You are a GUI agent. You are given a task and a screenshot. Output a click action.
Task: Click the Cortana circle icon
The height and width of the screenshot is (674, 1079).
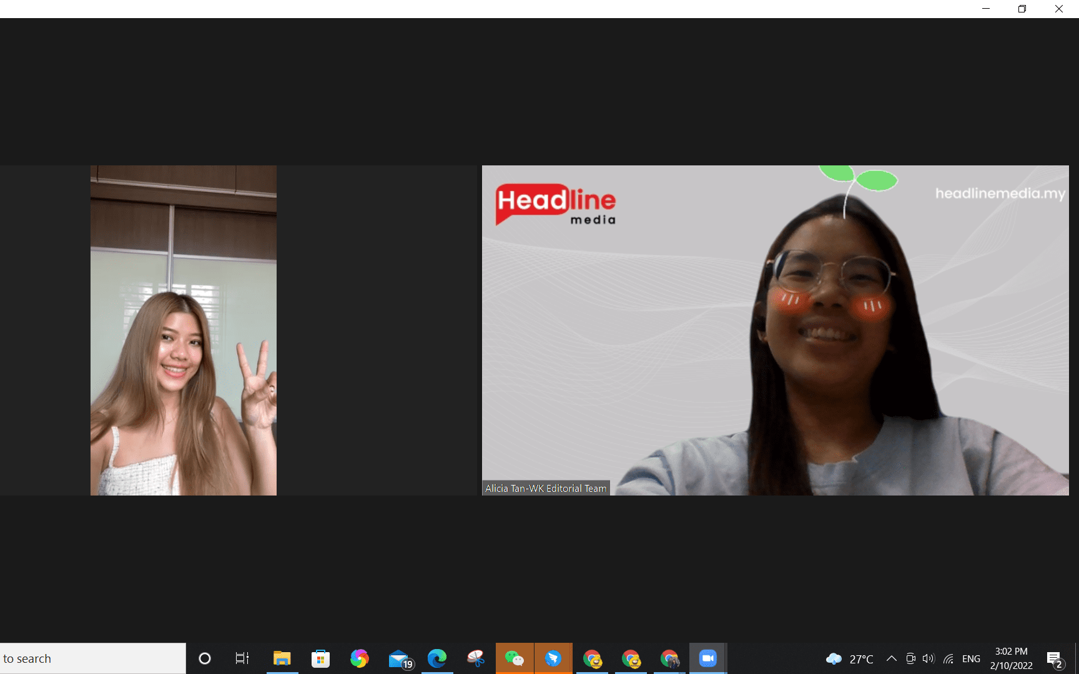(205, 658)
